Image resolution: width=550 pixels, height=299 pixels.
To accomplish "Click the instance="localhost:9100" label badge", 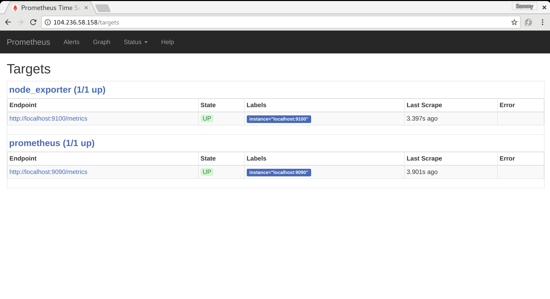I will (279, 119).
